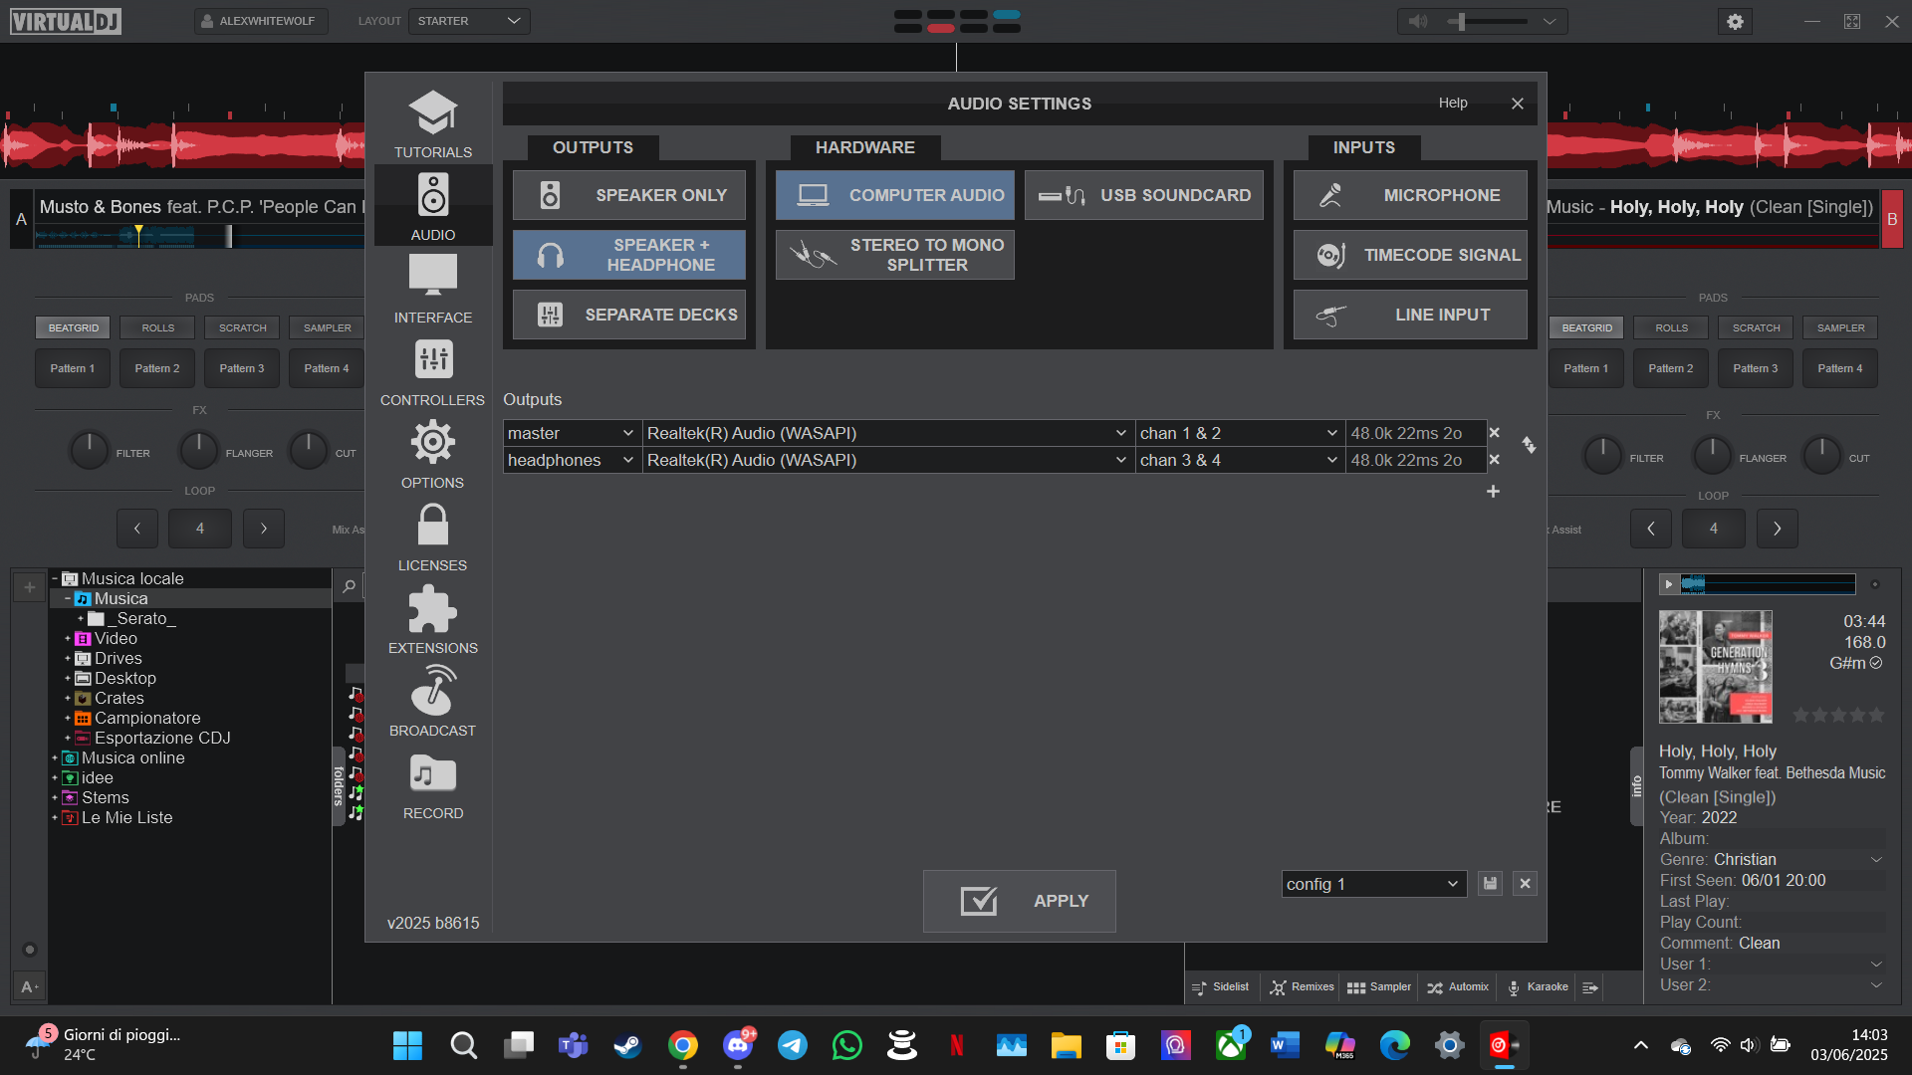1912x1075 pixels.
Task: Select Separate Decks output mode
Action: coord(629,315)
